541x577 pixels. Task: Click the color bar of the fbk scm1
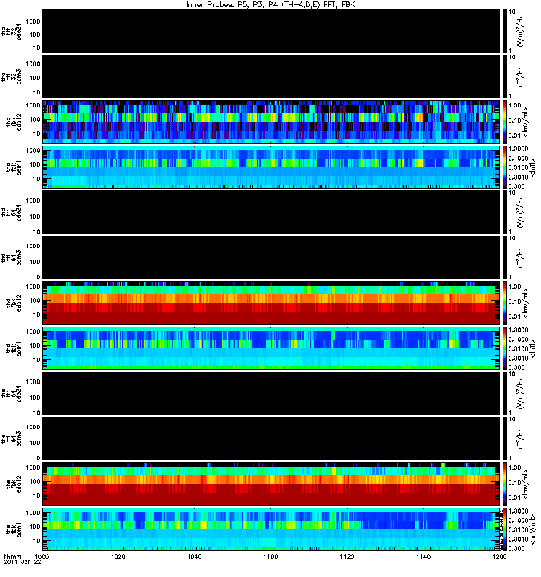tap(504, 529)
